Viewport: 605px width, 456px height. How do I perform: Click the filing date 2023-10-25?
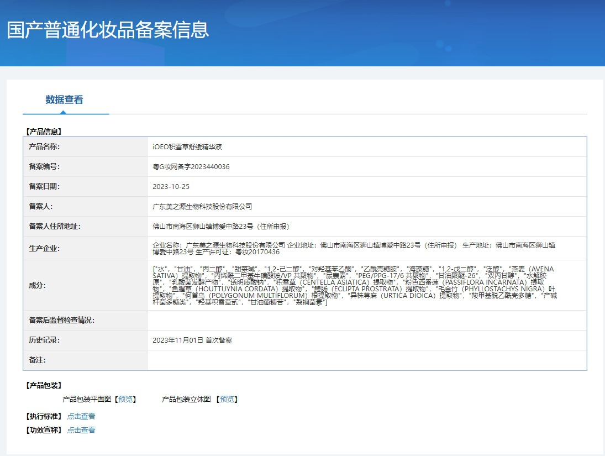171,187
